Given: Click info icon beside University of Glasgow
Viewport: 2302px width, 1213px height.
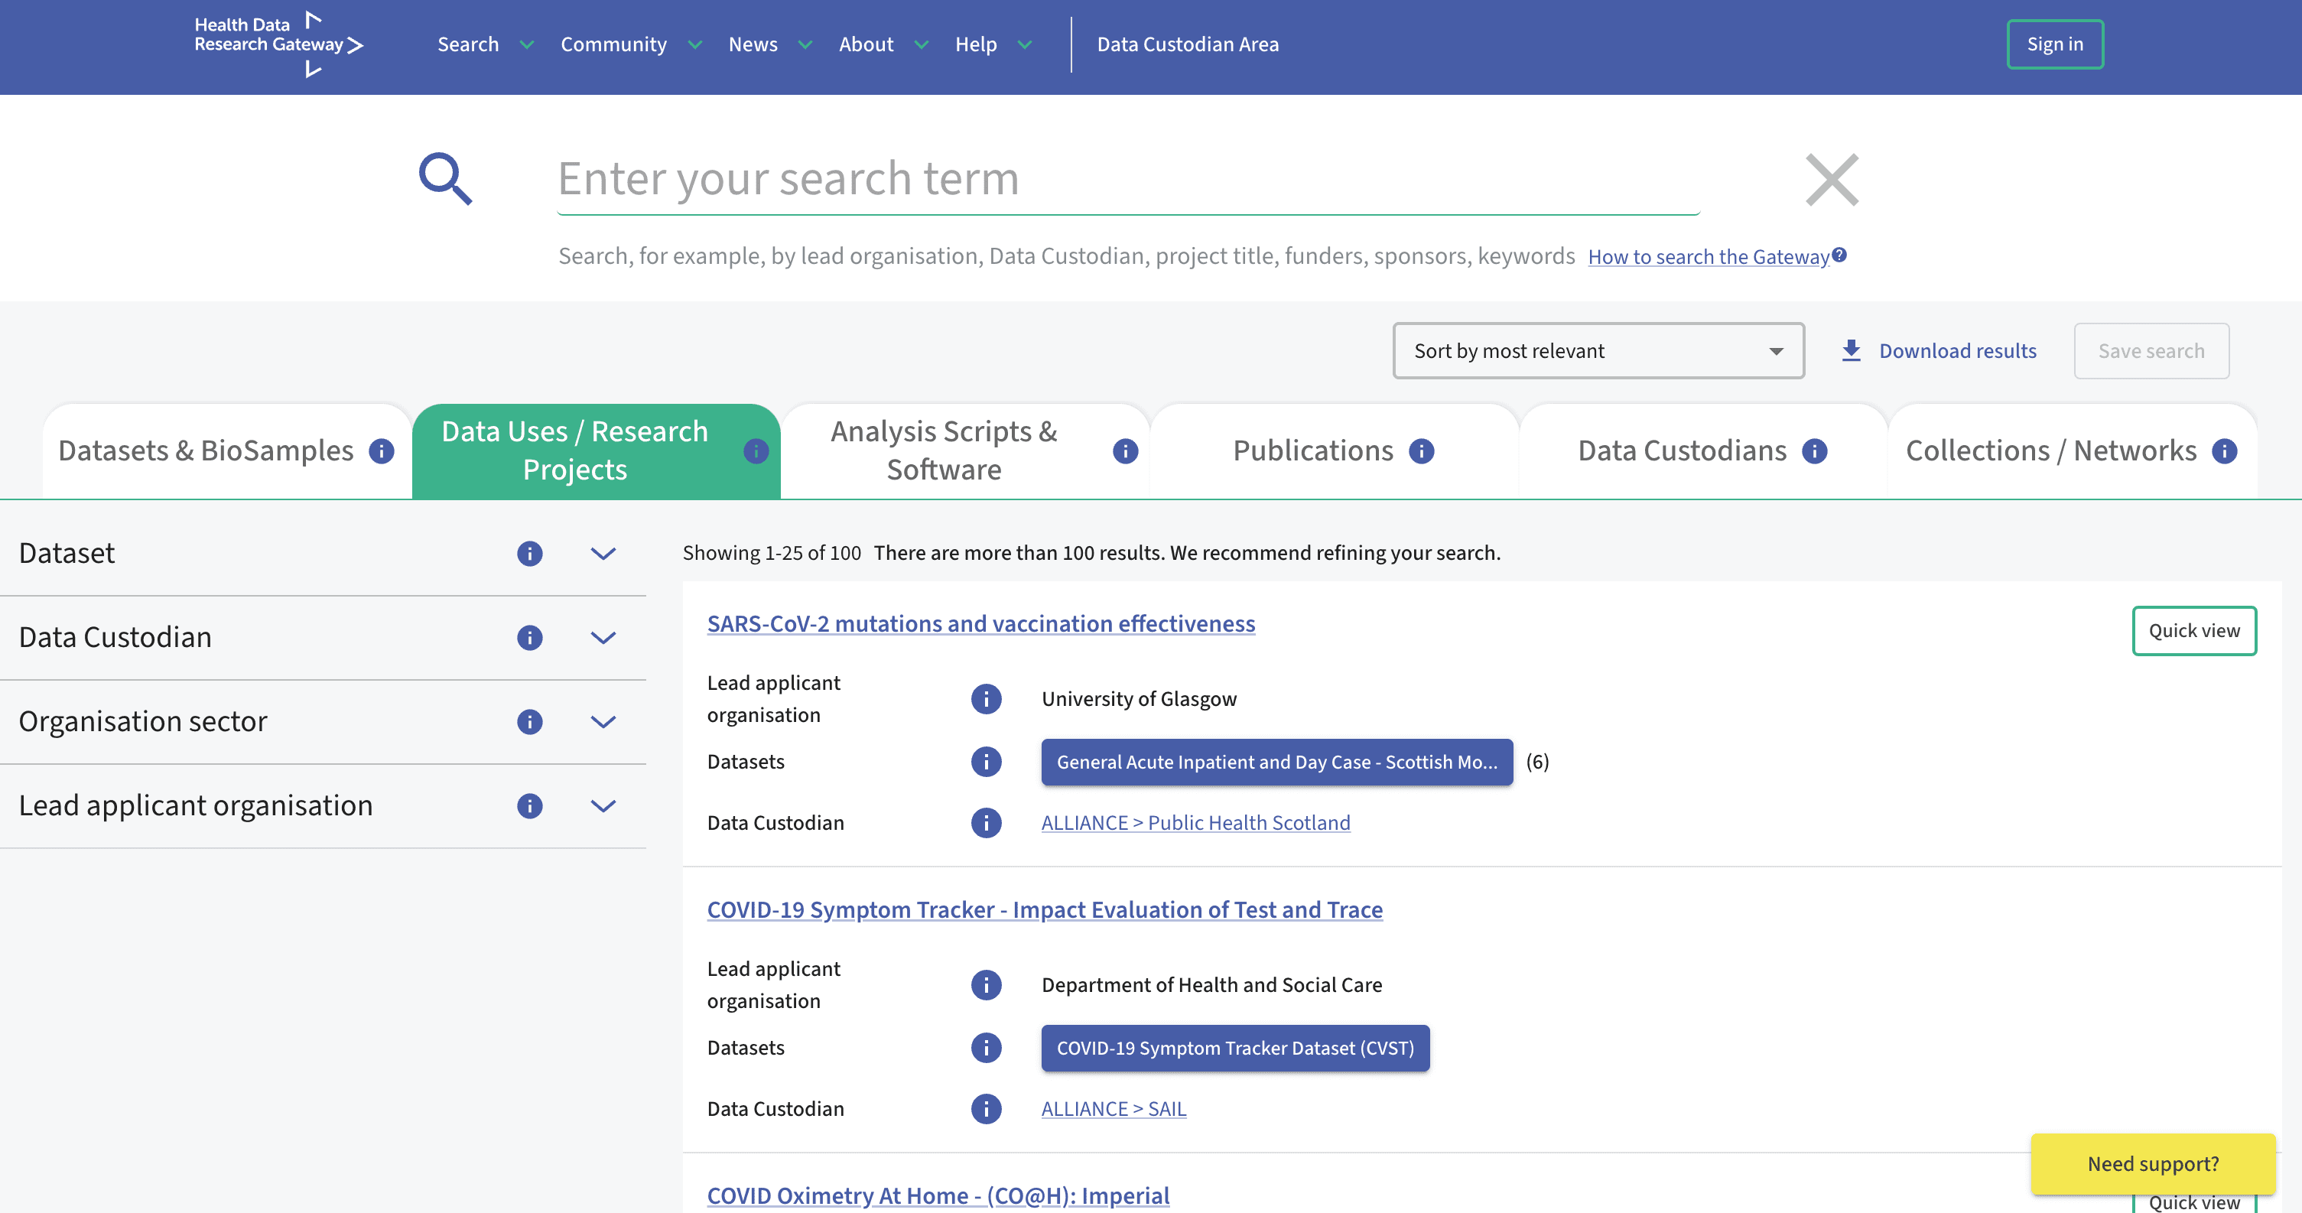Looking at the screenshot, I should point(987,699).
